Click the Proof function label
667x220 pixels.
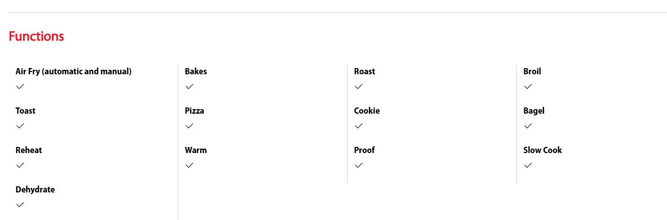364,150
